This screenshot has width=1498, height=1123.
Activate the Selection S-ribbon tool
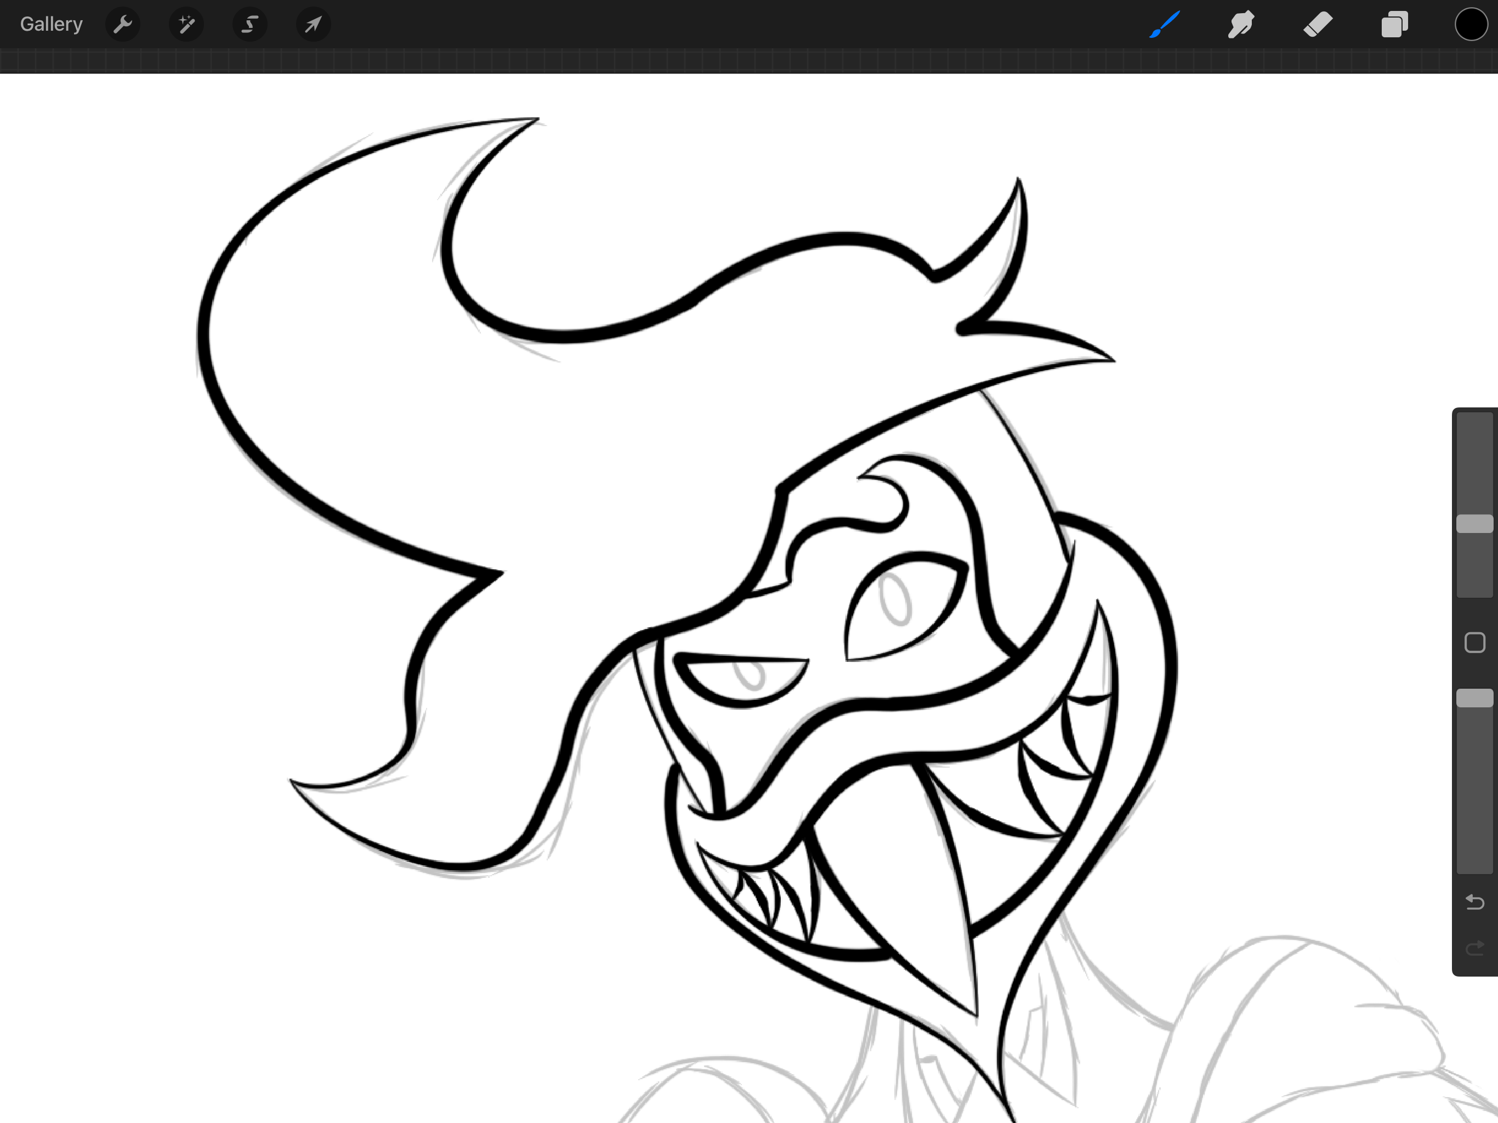[250, 25]
